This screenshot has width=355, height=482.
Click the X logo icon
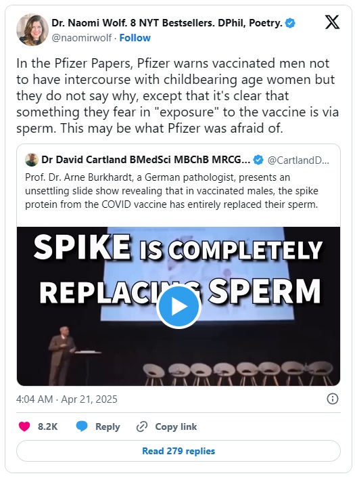click(332, 22)
